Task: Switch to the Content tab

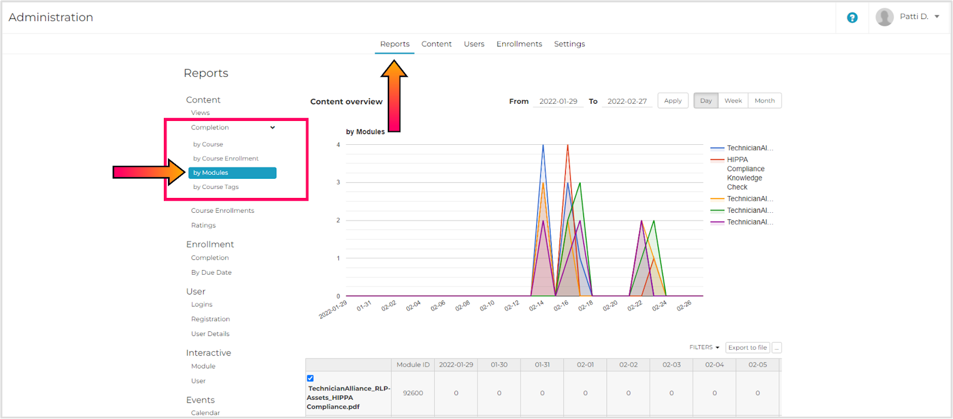Action: click(x=437, y=44)
